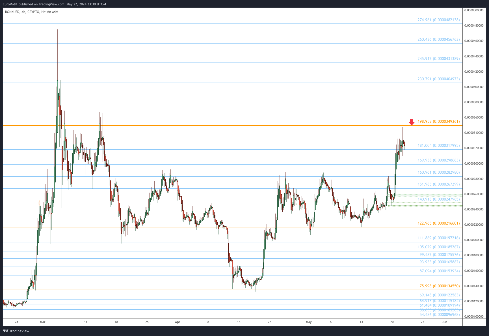The height and width of the screenshot is (336, 489).
Task: Click price axis value 0.0000380000
Action: 474,102
